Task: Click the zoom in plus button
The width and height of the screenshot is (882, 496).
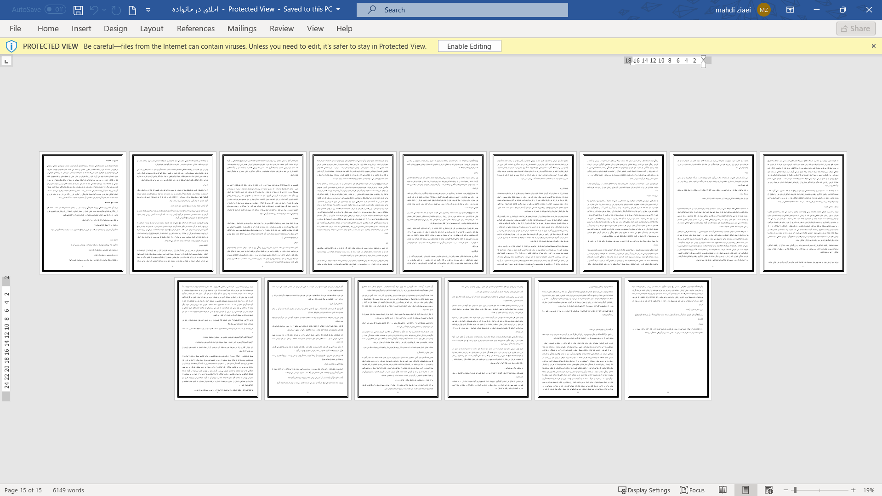Action: click(854, 490)
